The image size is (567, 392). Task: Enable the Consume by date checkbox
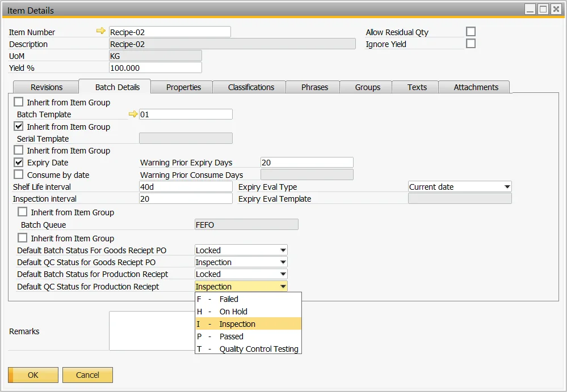(18, 174)
